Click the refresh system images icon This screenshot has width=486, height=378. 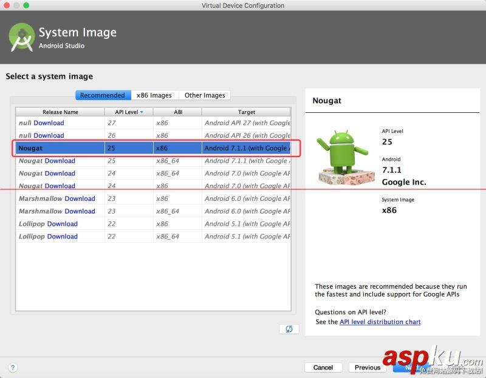289,329
